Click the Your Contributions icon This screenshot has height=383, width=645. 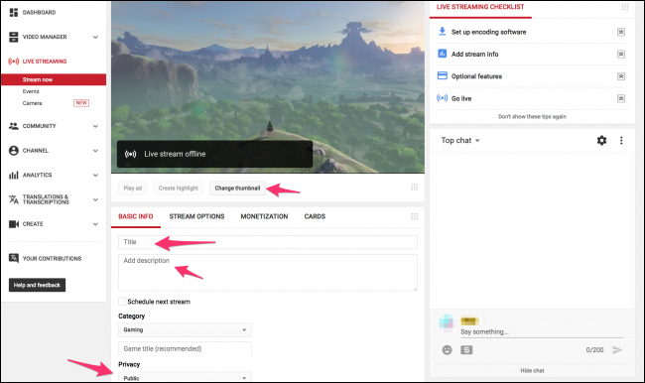(x=14, y=258)
